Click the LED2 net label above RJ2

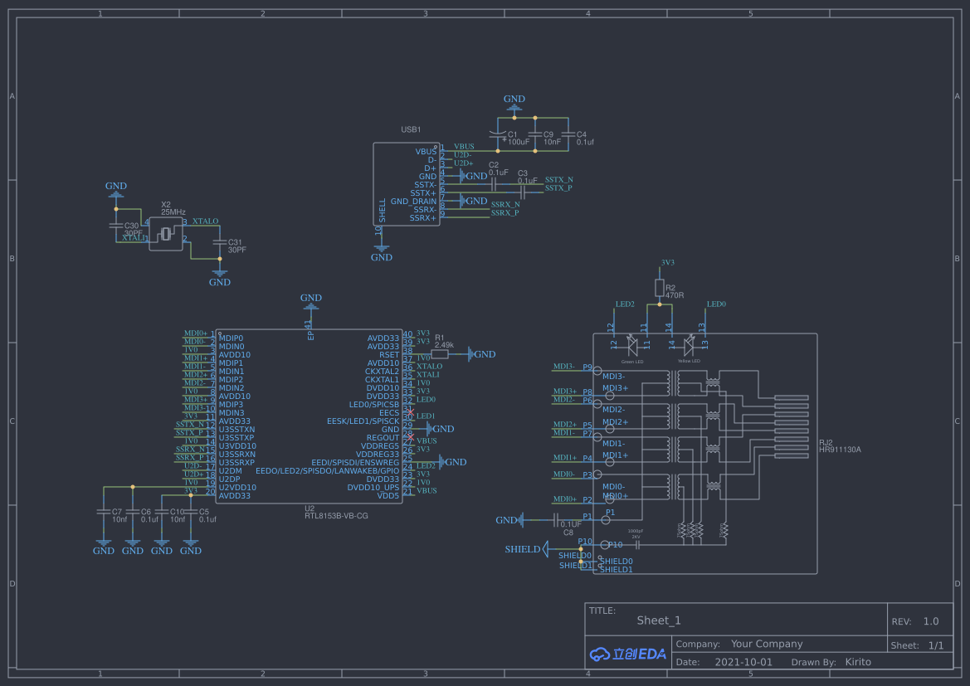tap(625, 304)
